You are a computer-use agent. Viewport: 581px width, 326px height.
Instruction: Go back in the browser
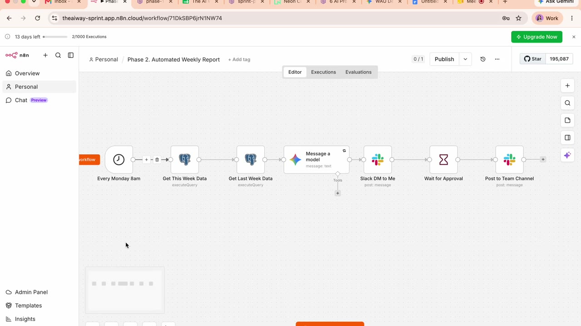(x=9, y=18)
